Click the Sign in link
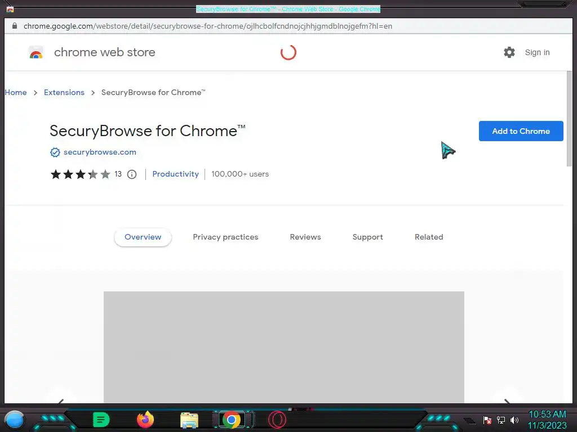Image resolution: width=577 pixels, height=432 pixels. tap(537, 52)
